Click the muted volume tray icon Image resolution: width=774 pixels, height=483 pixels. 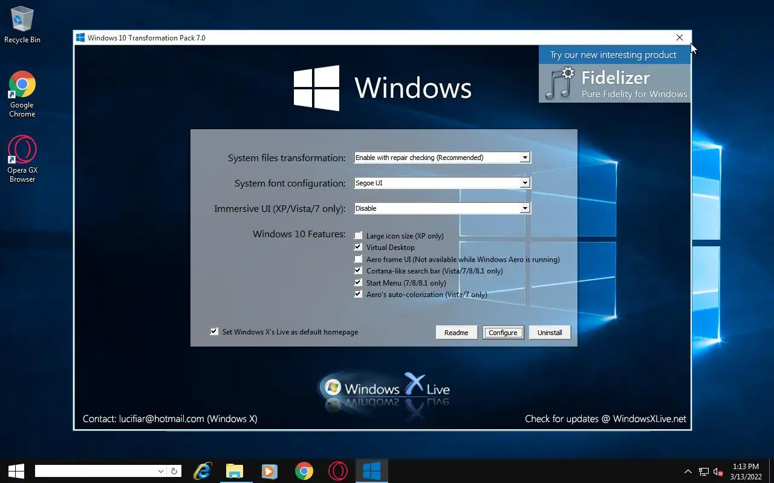pyautogui.click(x=718, y=472)
